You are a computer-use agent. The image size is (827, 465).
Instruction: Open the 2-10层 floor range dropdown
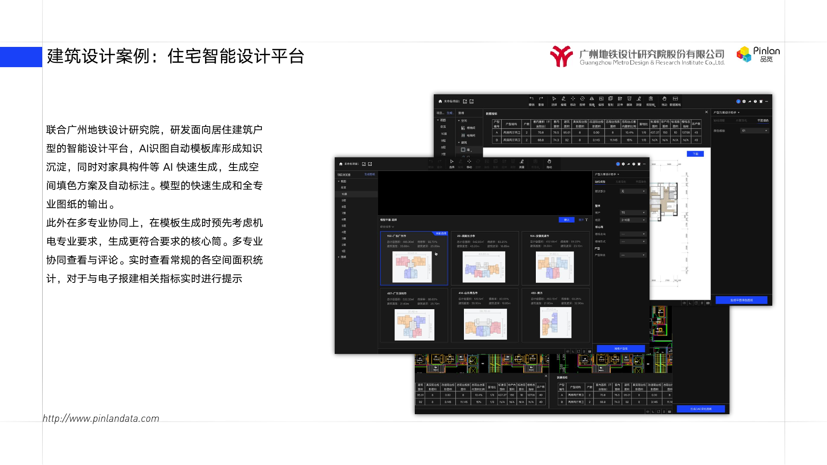[x=633, y=220]
